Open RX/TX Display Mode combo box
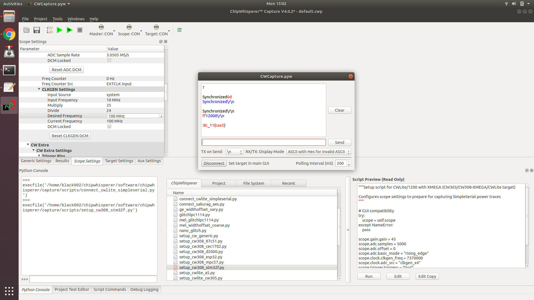 pyautogui.click(x=319, y=152)
